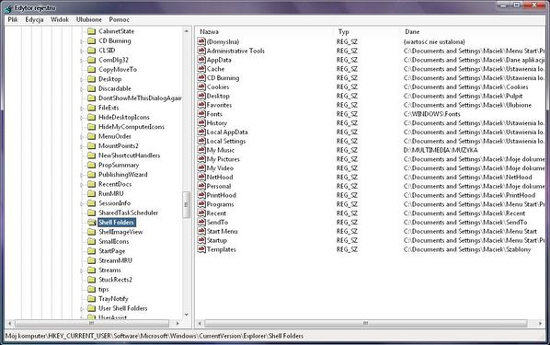Image resolution: width=550 pixels, height=345 pixels.
Task: Expand the CD Burning key
Action: (x=81, y=41)
